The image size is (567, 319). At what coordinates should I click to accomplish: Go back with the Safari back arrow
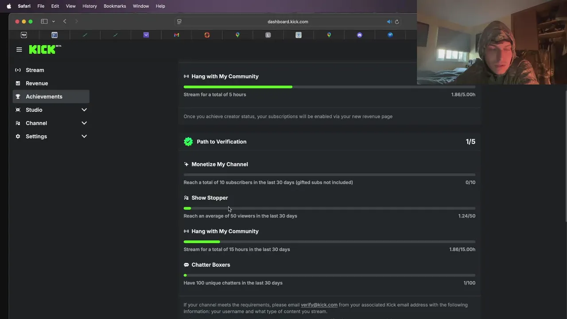tap(65, 21)
